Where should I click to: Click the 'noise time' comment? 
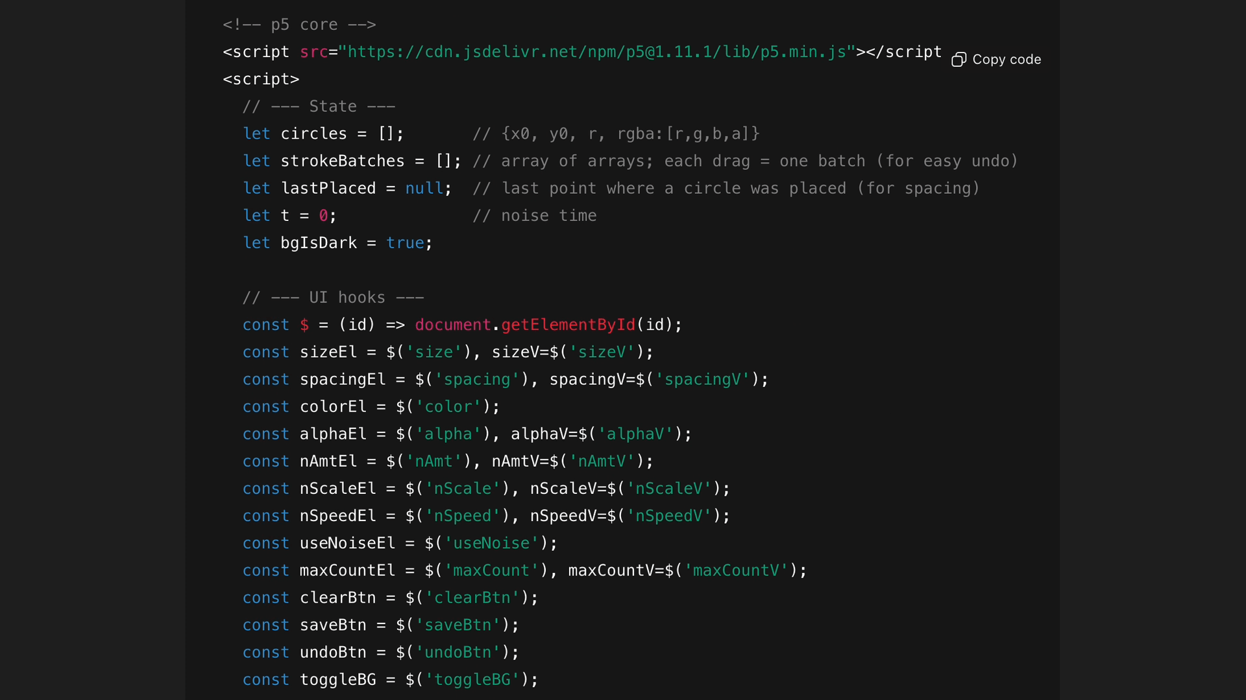tap(534, 215)
